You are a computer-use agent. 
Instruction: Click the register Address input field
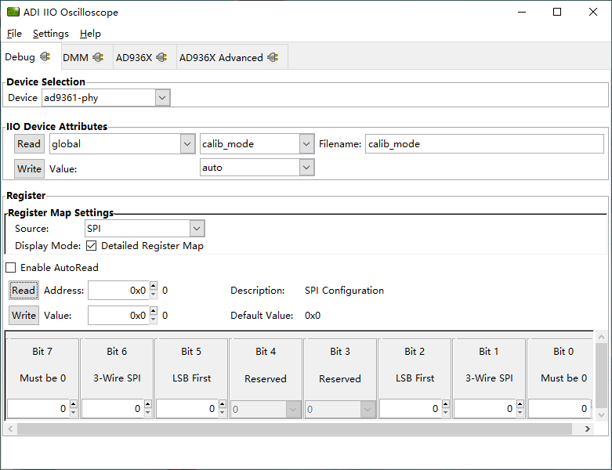click(118, 290)
